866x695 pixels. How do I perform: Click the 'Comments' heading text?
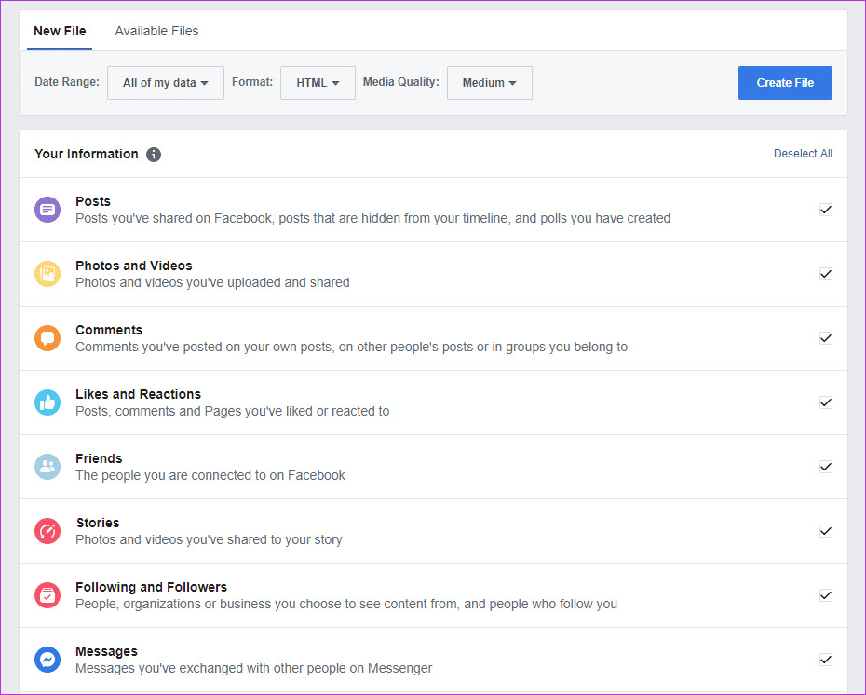109,330
